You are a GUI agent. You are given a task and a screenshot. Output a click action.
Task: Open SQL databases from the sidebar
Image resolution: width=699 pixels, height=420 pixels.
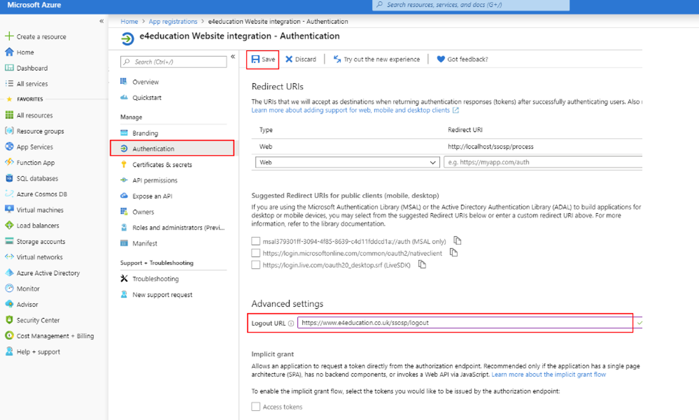(37, 178)
